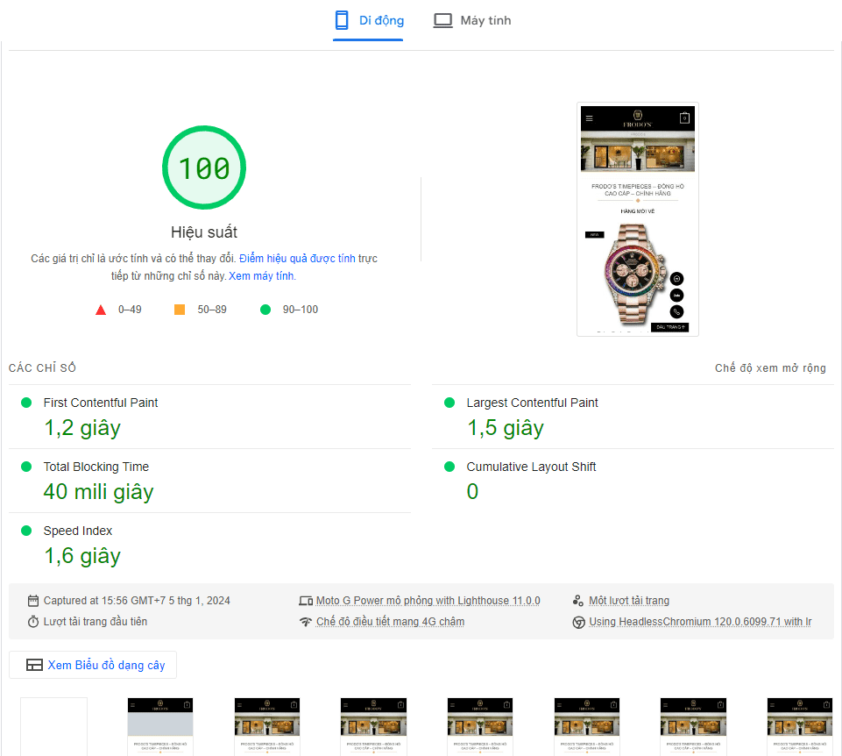Image resolution: width=842 pixels, height=756 pixels.
Task: Click the icon beside Một lượt tải trang
Action: tap(577, 601)
